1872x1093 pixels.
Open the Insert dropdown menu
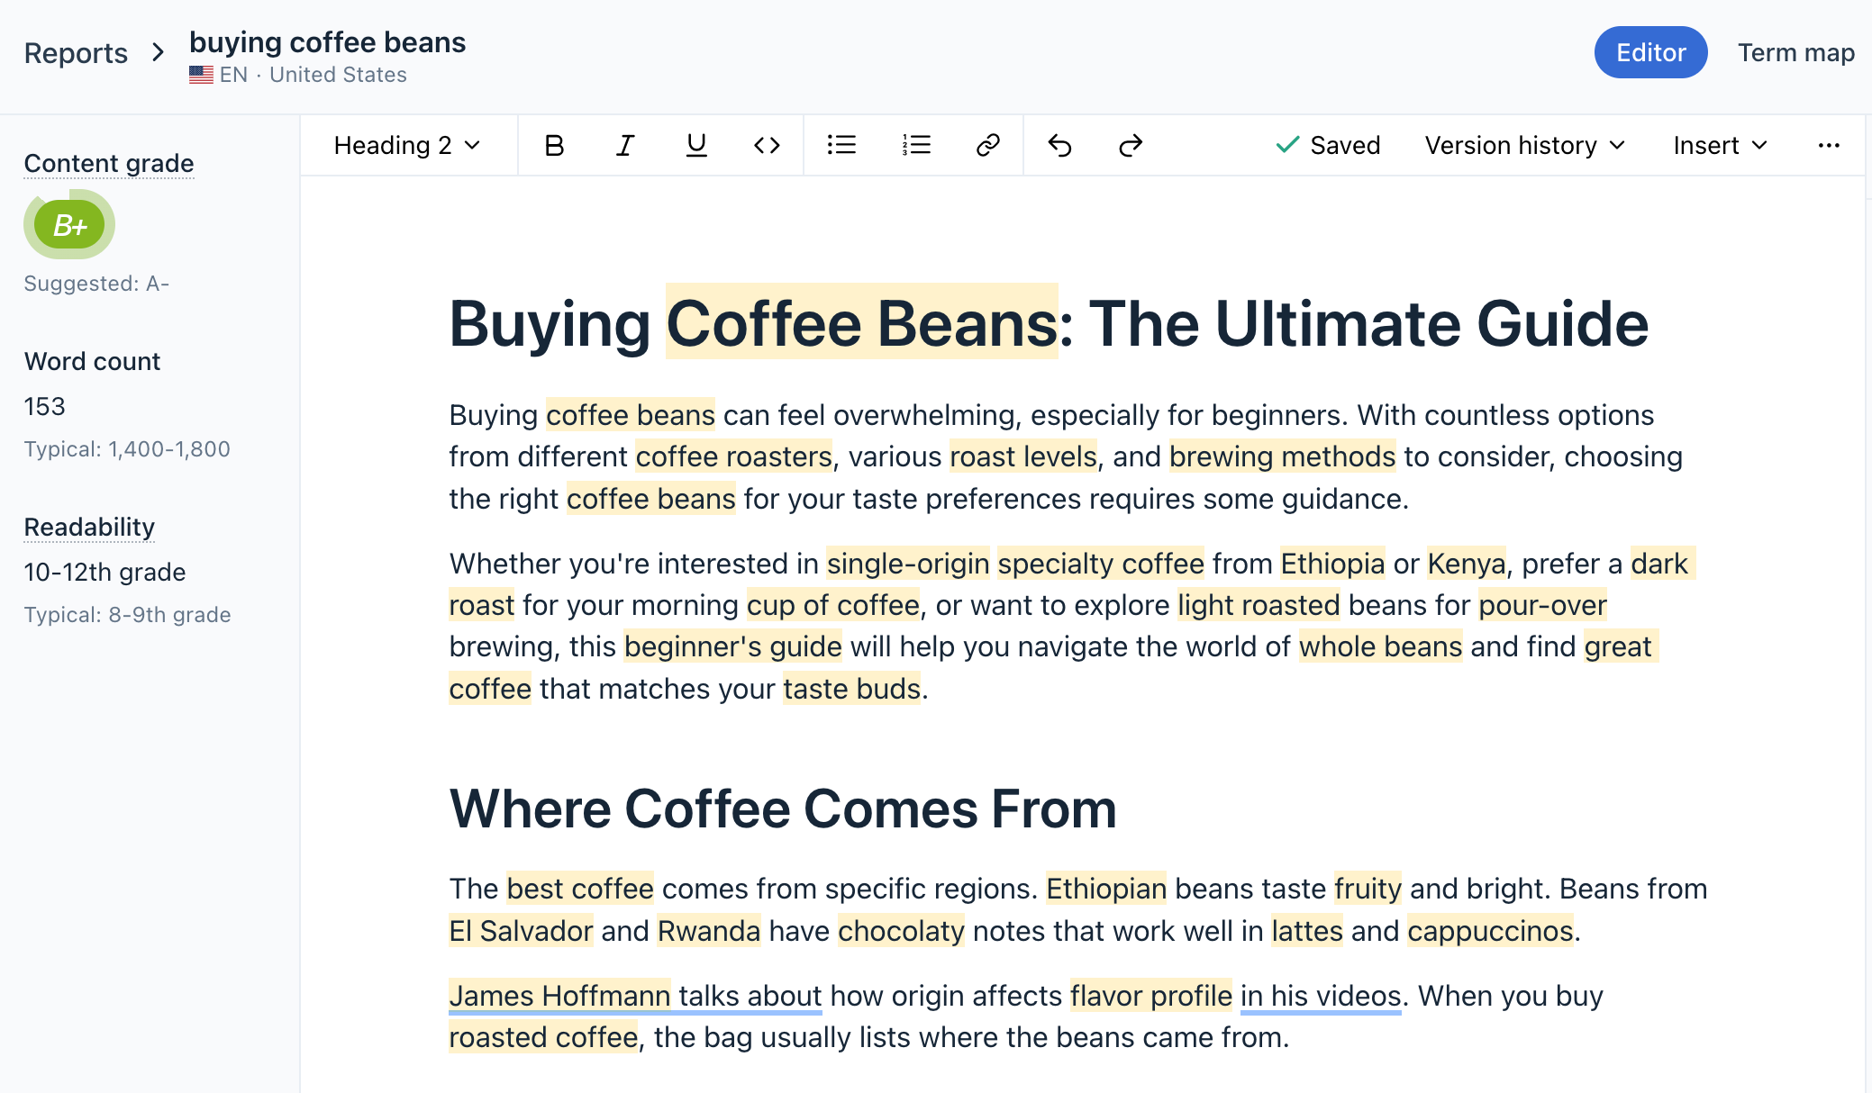point(1720,145)
